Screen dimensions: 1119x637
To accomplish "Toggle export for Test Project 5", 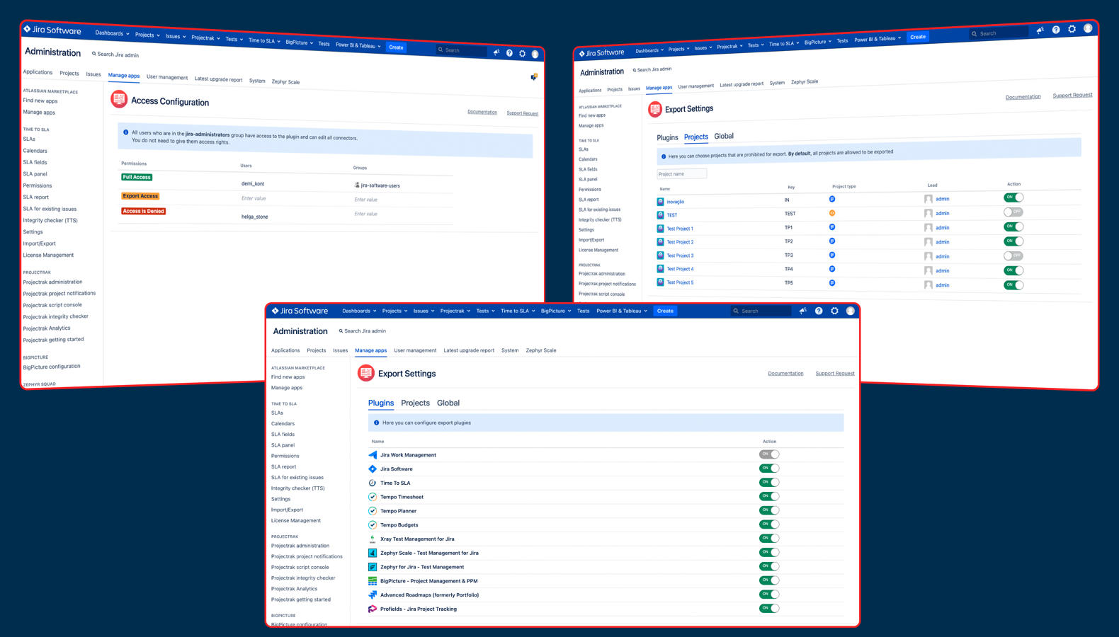I will [1013, 285].
